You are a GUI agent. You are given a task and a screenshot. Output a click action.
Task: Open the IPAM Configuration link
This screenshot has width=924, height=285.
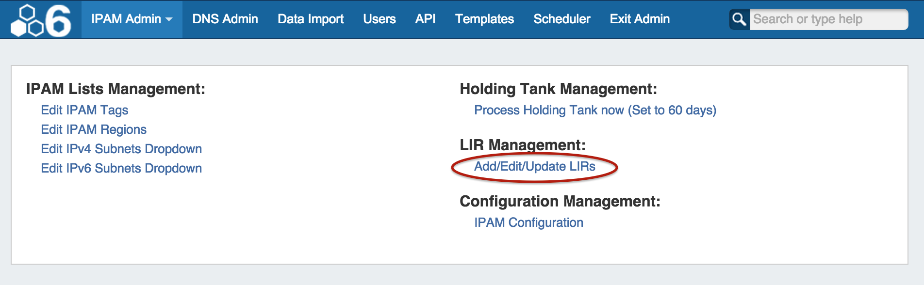(x=528, y=222)
